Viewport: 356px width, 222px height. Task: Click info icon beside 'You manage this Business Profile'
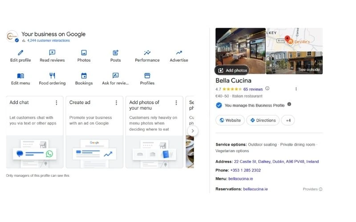(x=289, y=104)
